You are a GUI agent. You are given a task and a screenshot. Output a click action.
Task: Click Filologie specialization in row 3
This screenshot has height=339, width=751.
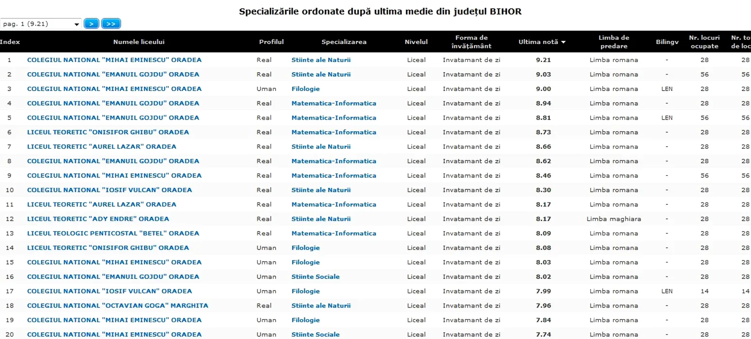tap(305, 89)
